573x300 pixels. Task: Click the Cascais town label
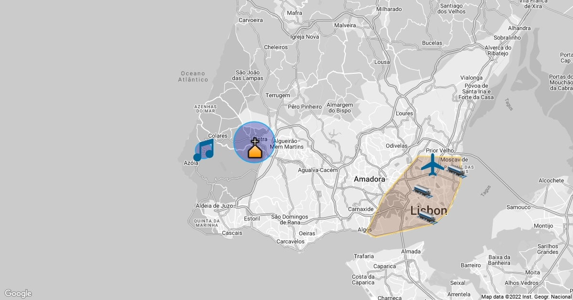click(x=232, y=233)
